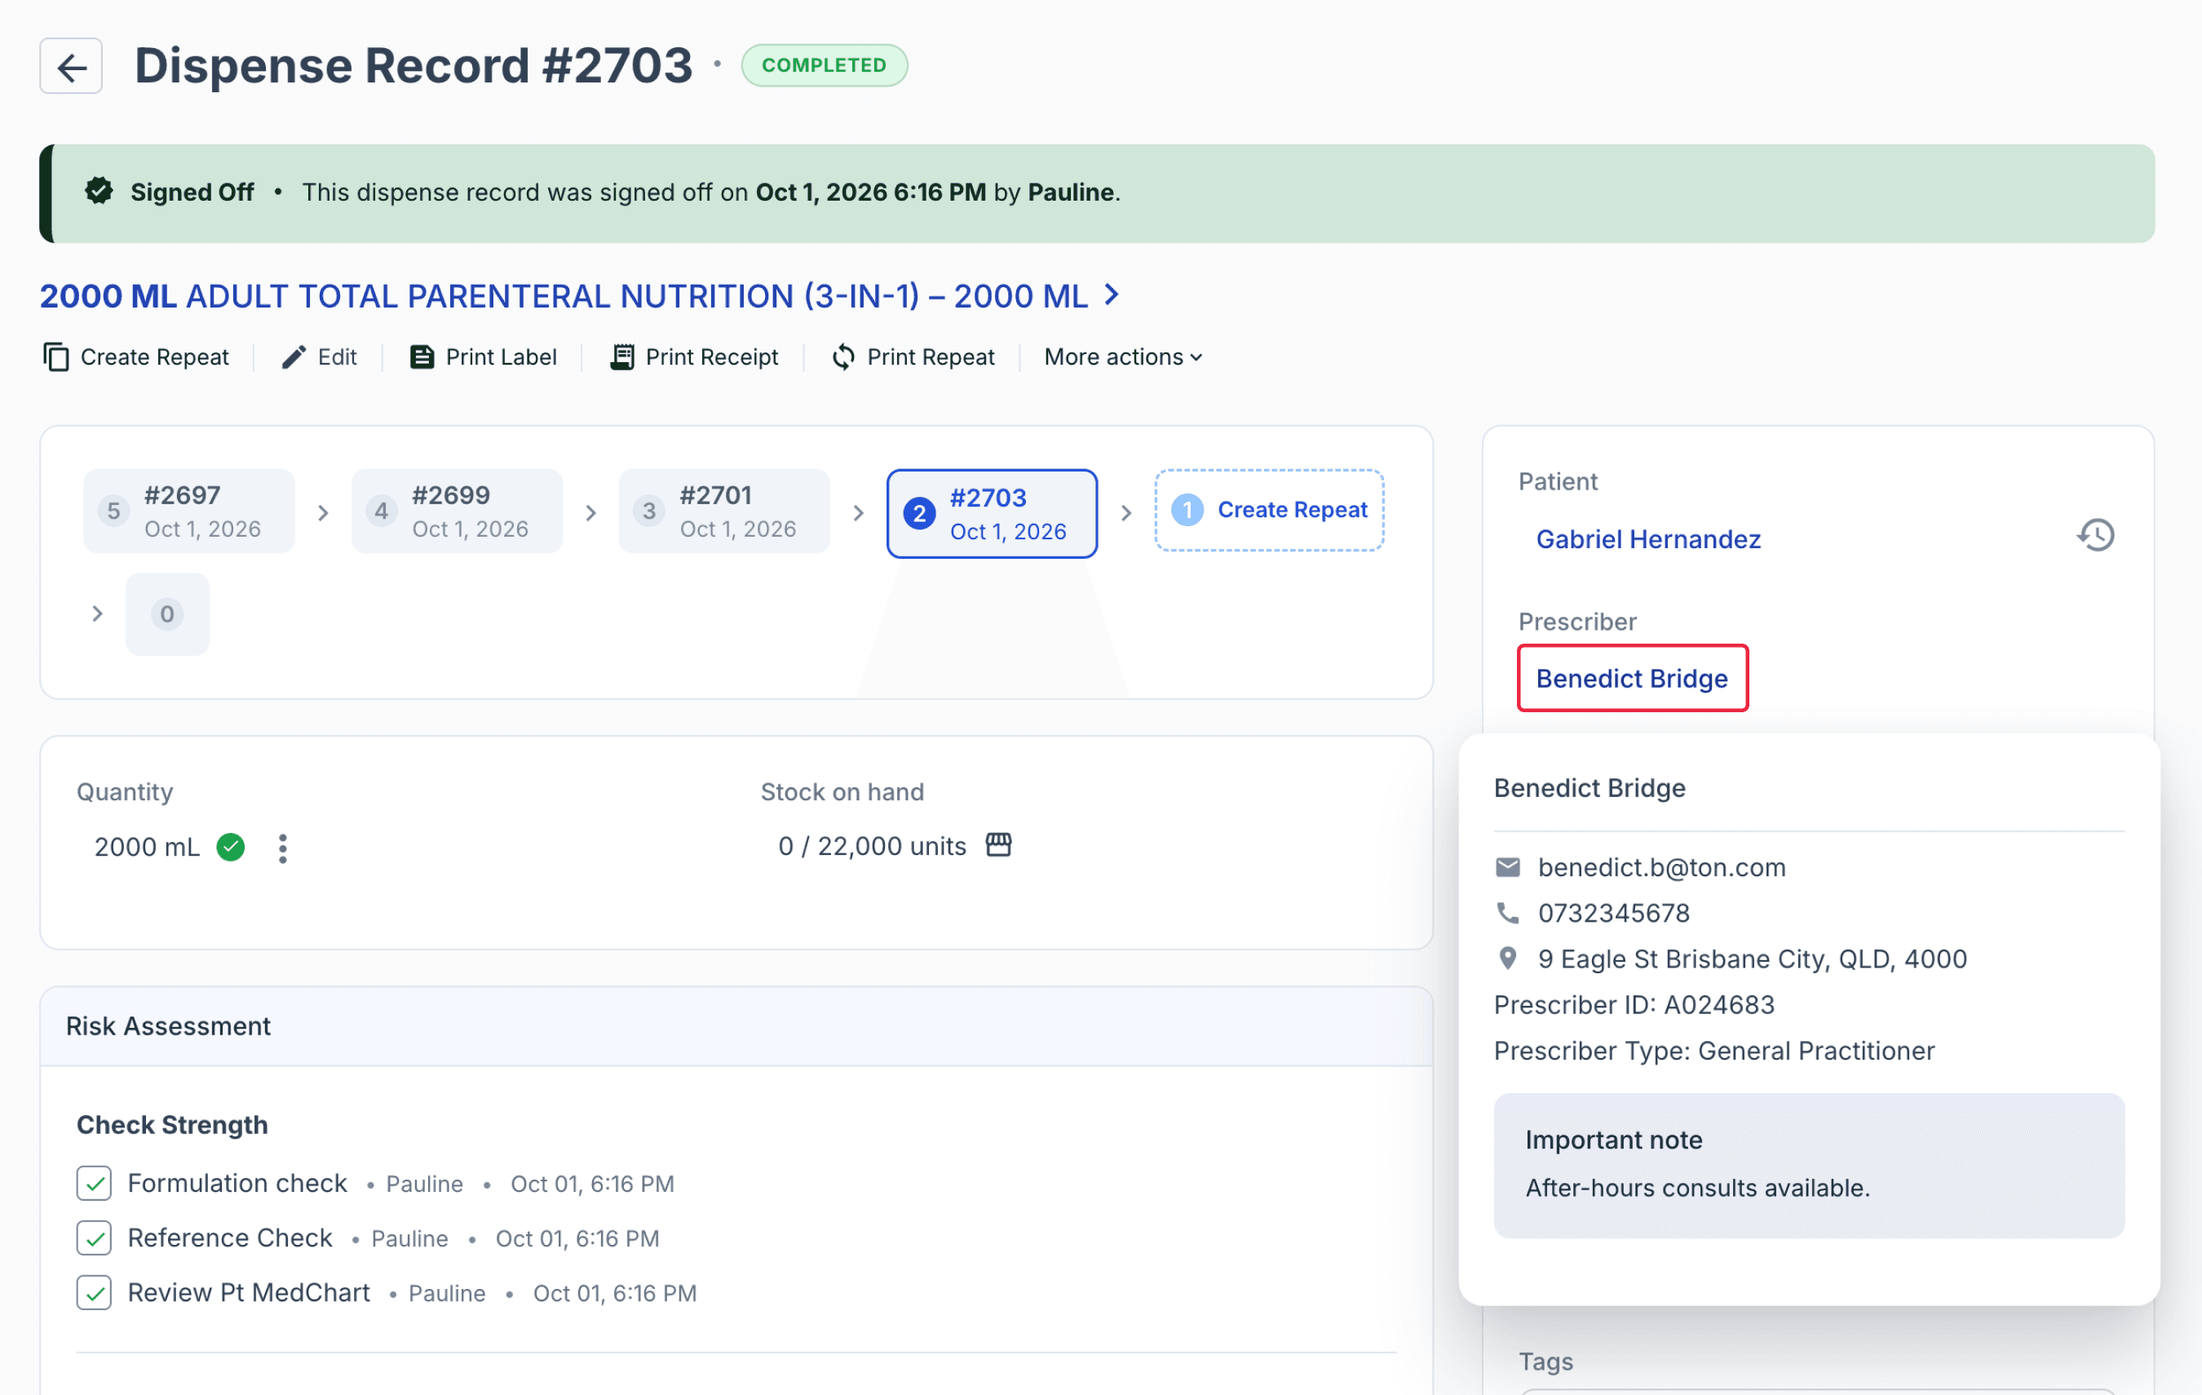2202x1395 pixels.
Task: Click the Print Label icon
Action: click(x=422, y=356)
